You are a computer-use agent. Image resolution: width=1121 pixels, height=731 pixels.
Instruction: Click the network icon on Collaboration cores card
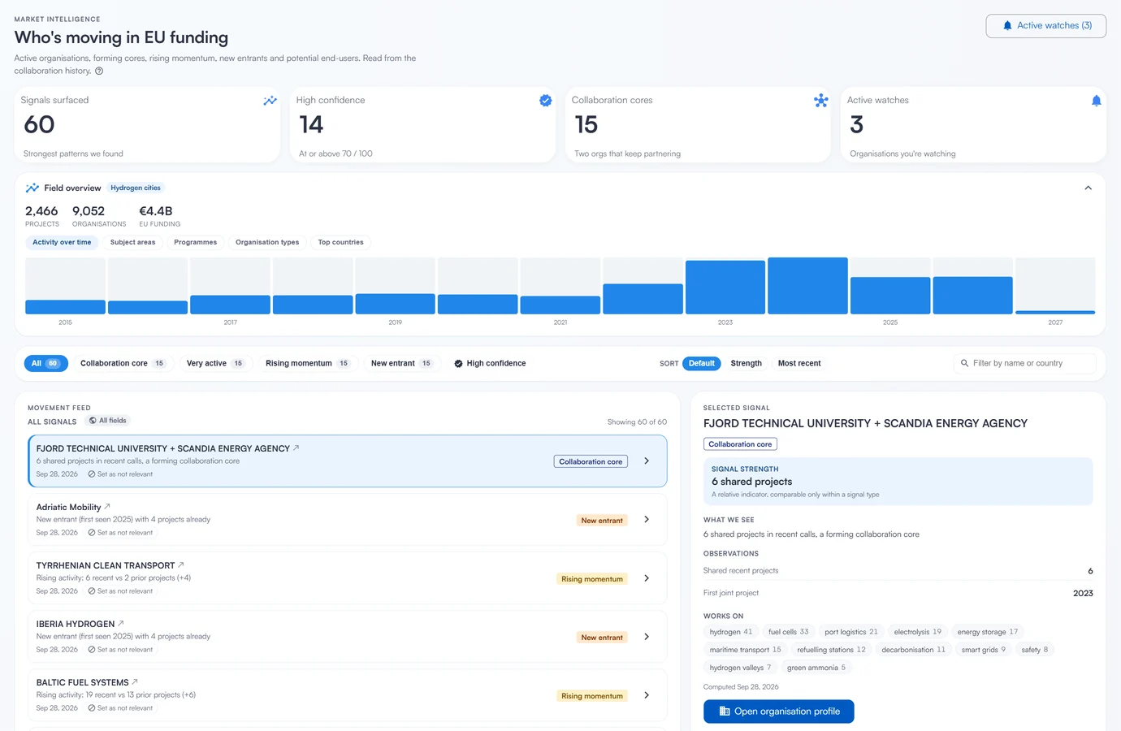pos(821,101)
